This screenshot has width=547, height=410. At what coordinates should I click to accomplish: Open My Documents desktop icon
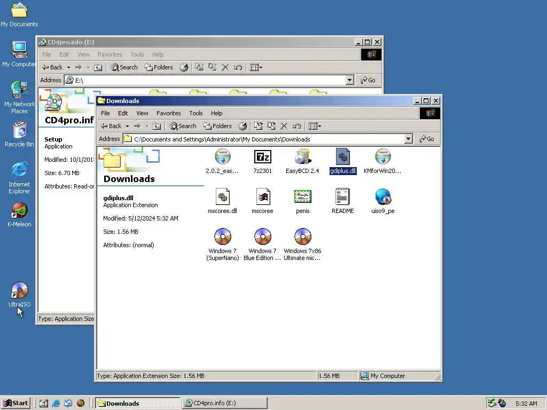coord(20,14)
